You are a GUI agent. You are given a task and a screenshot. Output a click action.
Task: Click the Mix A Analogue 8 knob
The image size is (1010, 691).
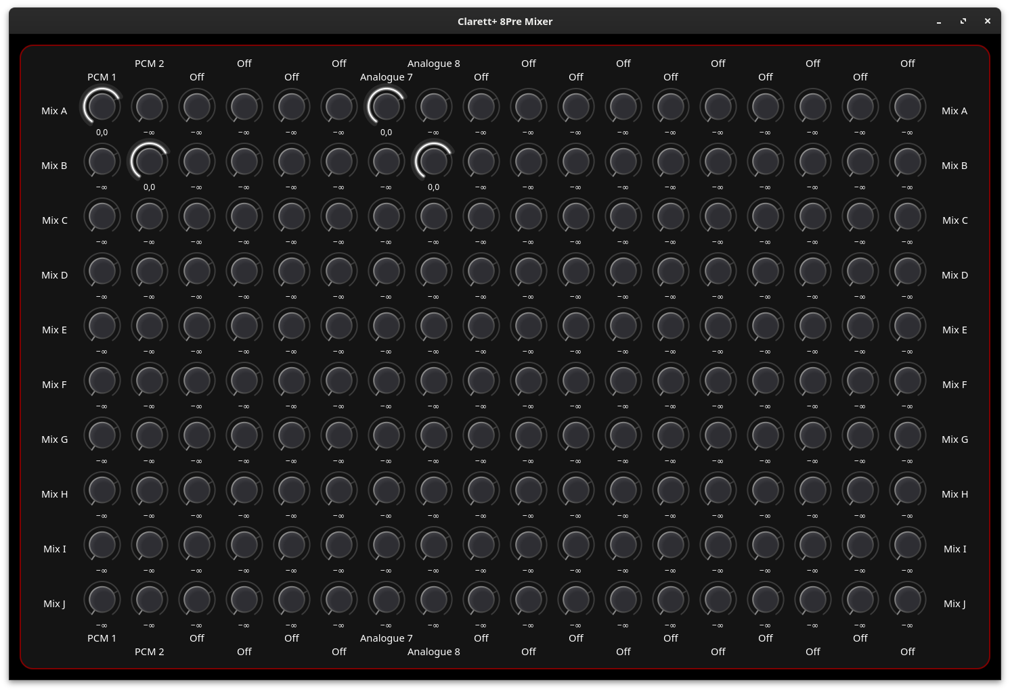tap(433, 106)
